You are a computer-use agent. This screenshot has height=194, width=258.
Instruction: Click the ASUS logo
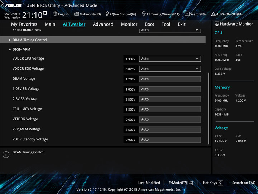point(13,5)
